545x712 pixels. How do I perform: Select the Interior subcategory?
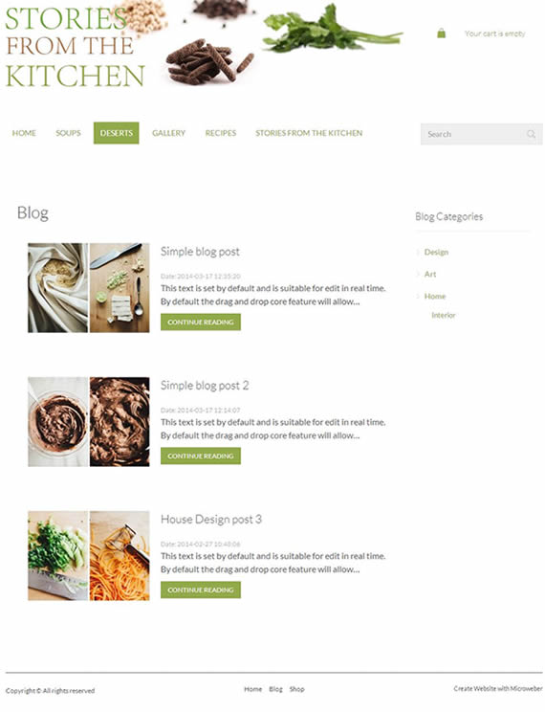coord(444,315)
